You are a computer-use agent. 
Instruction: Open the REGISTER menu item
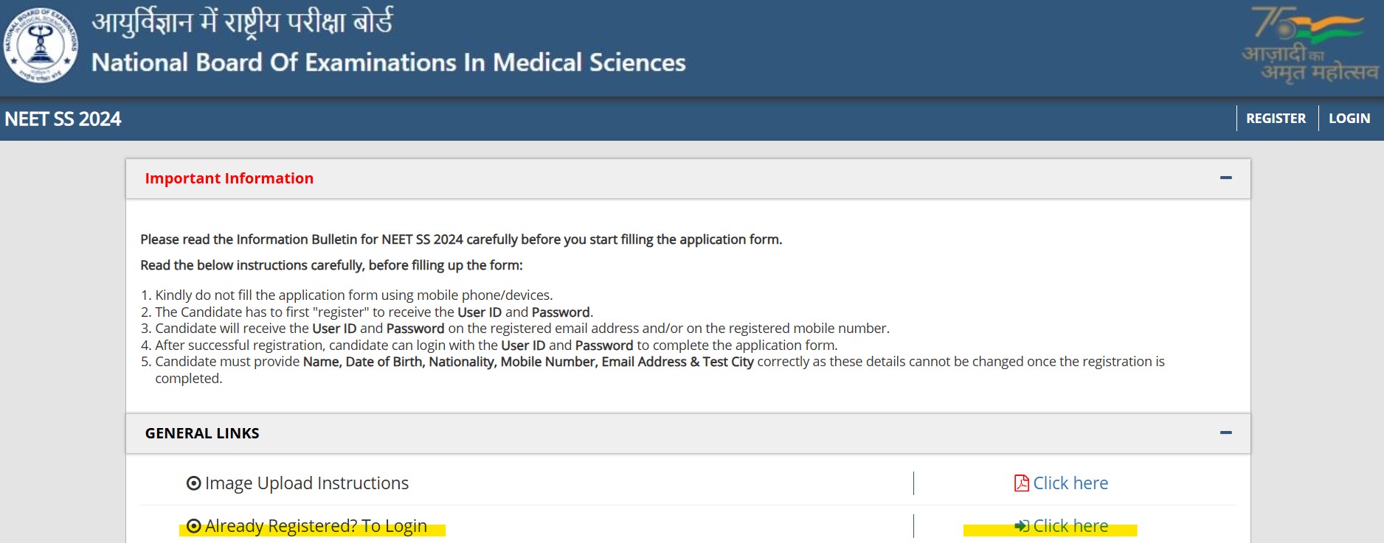pyautogui.click(x=1276, y=119)
